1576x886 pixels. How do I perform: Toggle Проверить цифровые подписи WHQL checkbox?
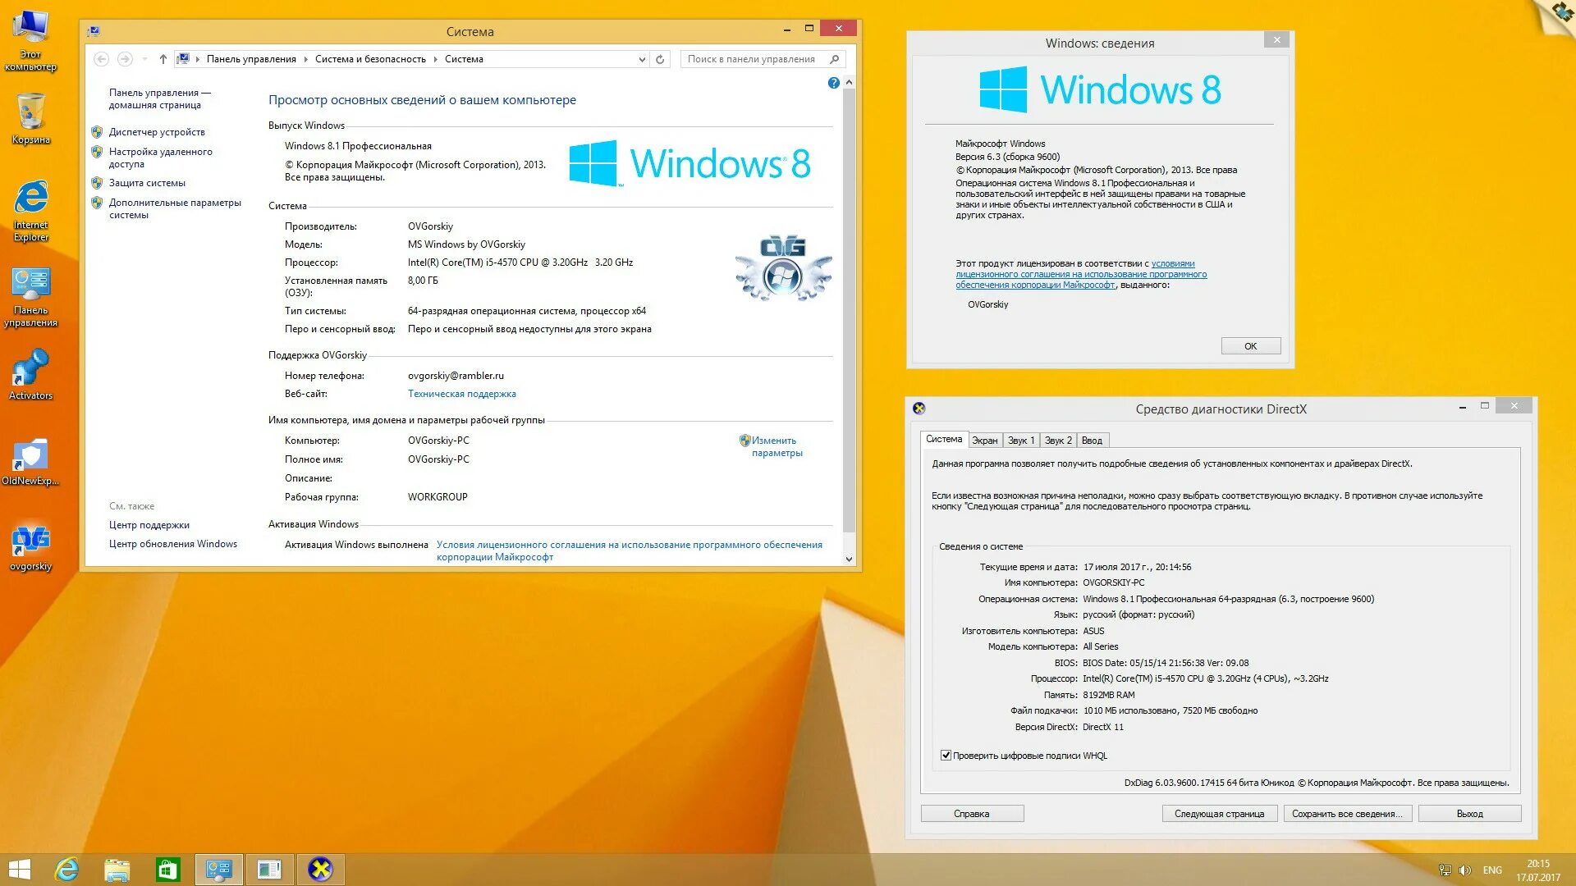(x=946, y=756)
